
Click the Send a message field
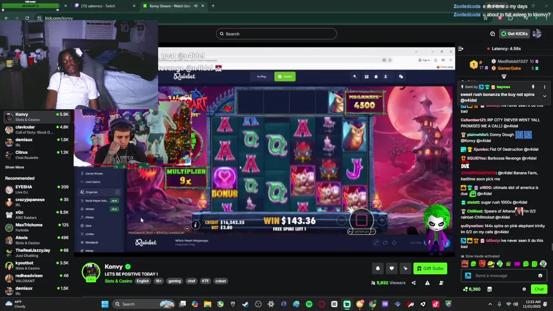(503, 276)
